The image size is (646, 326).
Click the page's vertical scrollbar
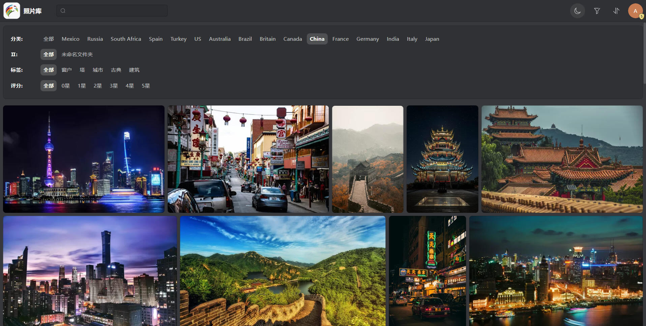point(644,54)
